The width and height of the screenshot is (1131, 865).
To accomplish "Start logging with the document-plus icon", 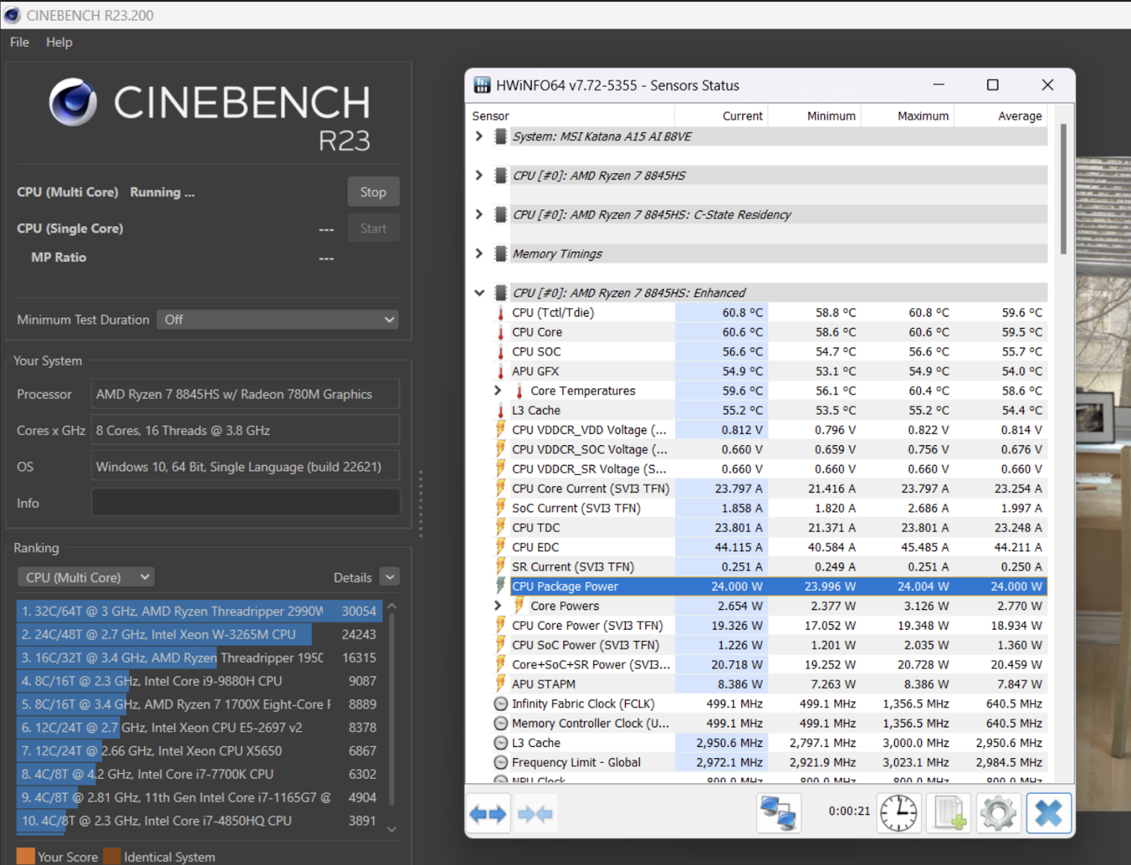I will [x=949, y=813].
